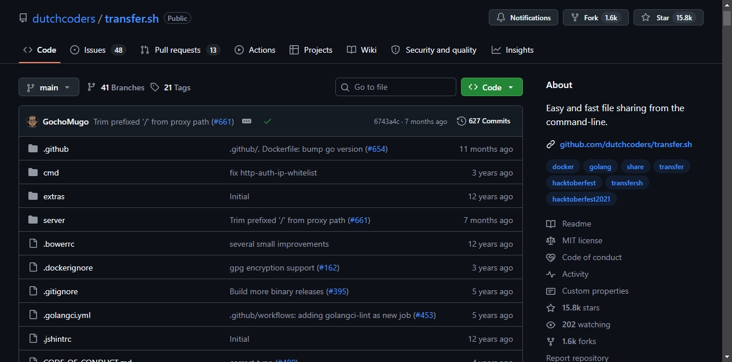Open the main branch selector dropdown

(x=49, y=87)
